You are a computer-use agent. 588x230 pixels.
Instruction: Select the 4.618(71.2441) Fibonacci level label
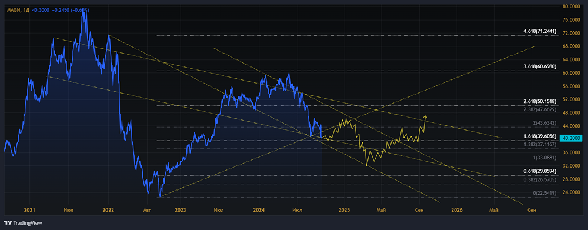[x=540, y=31]
